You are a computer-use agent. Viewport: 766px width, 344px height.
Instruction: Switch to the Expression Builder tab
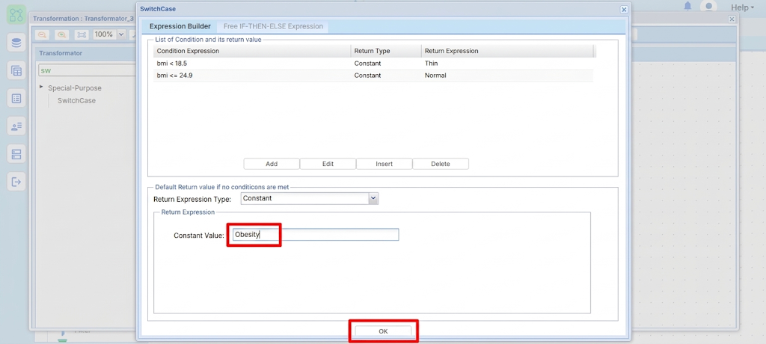click(x=180, y=26)
